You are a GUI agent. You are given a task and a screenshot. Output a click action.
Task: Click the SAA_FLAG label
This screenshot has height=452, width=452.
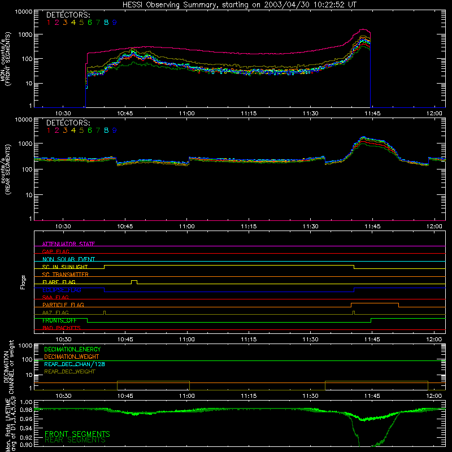pos(55,297)
